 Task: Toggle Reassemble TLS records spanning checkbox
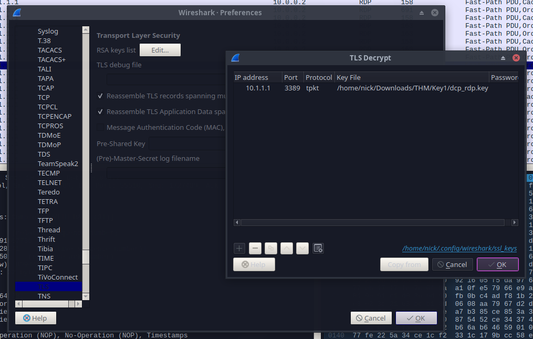pyautogui.click(x=100, y=96)
